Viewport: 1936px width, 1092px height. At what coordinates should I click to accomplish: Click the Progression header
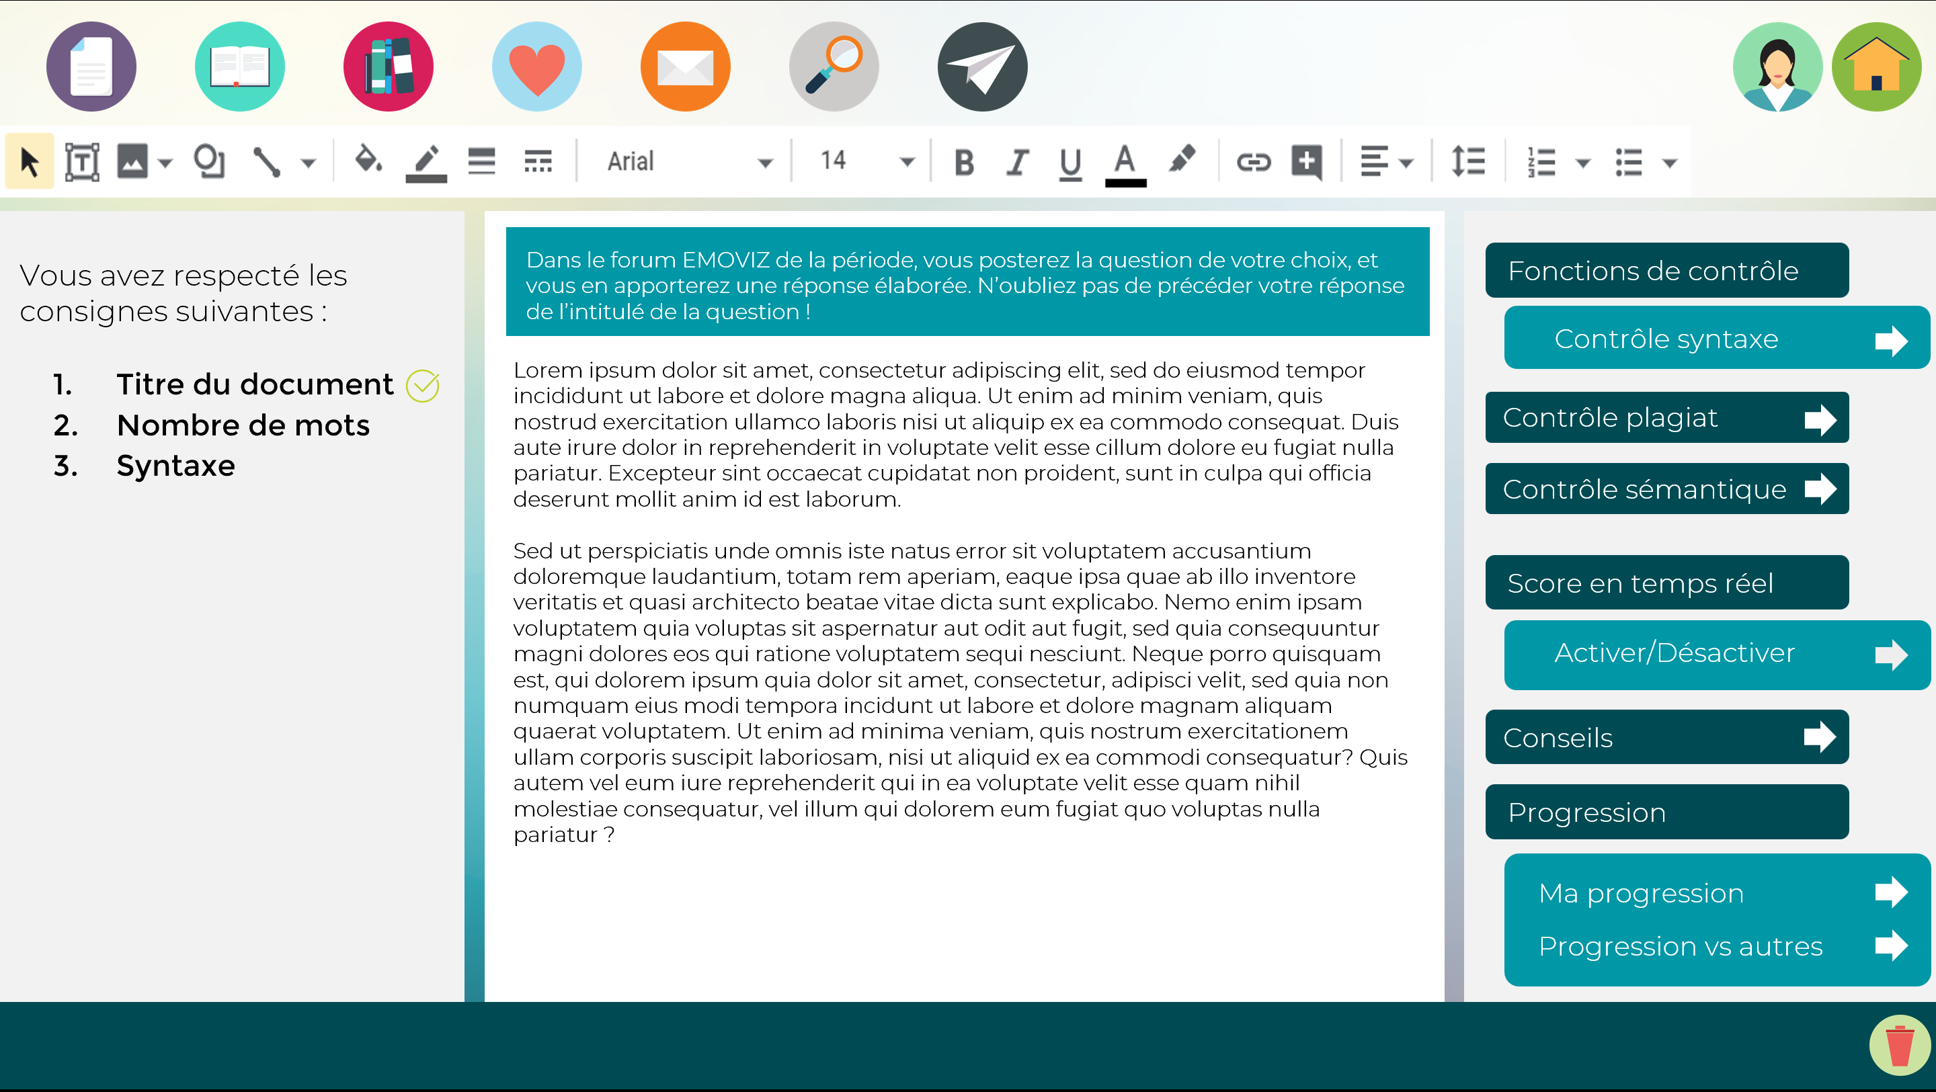(x=1667, y=812)
